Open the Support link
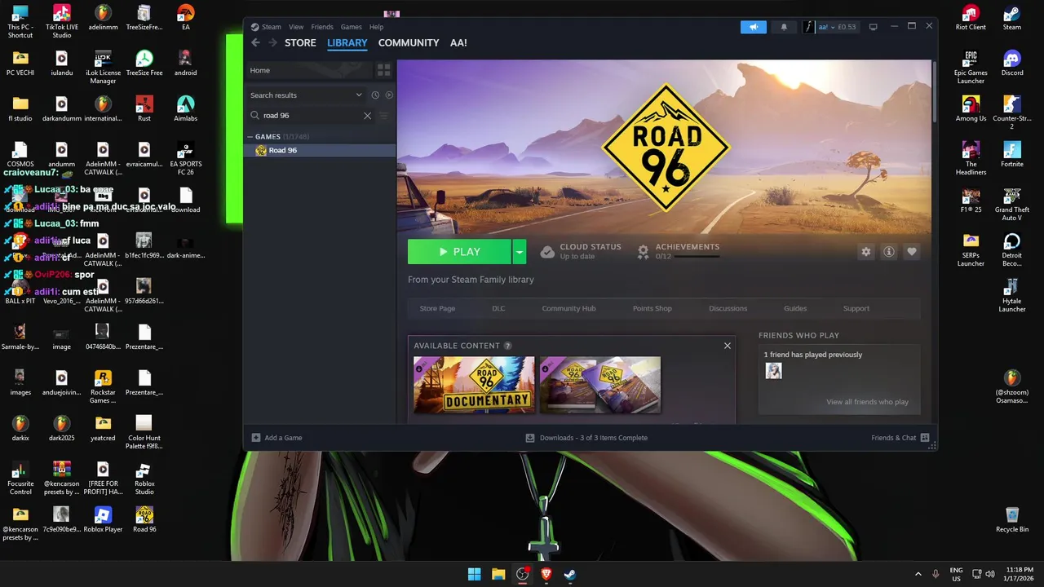This screenshot has height=587, width=1044. click(x=856, y=308)
